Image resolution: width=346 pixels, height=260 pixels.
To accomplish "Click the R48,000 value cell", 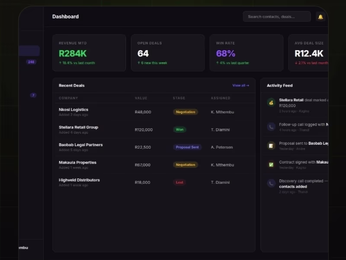I will coord(143,112).
